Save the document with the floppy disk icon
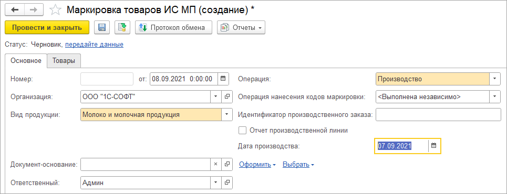507x194 pixels. (102, 27)
